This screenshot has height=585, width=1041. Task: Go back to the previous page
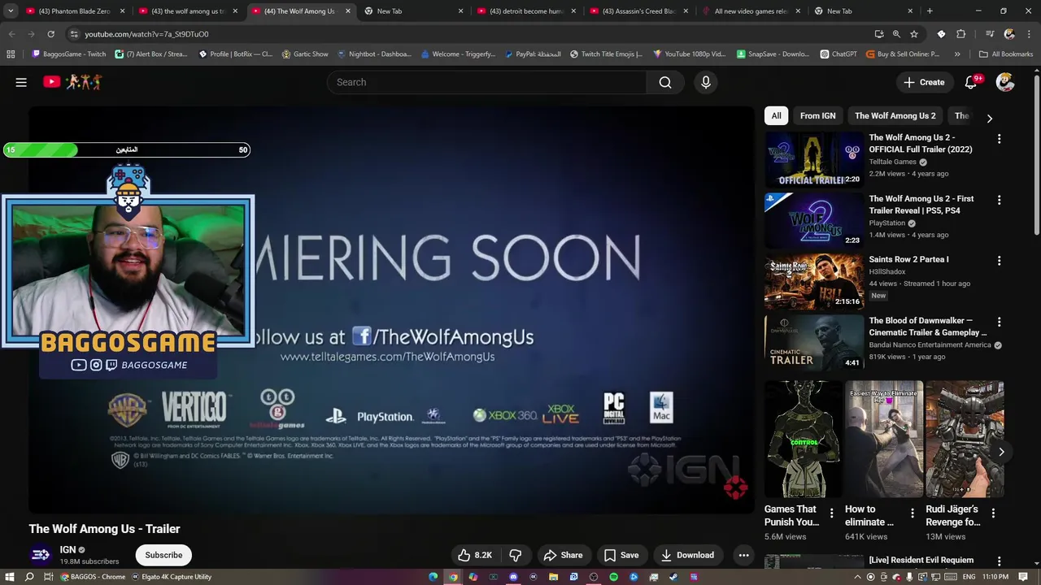pyautogui.click(x=11, y=34)
